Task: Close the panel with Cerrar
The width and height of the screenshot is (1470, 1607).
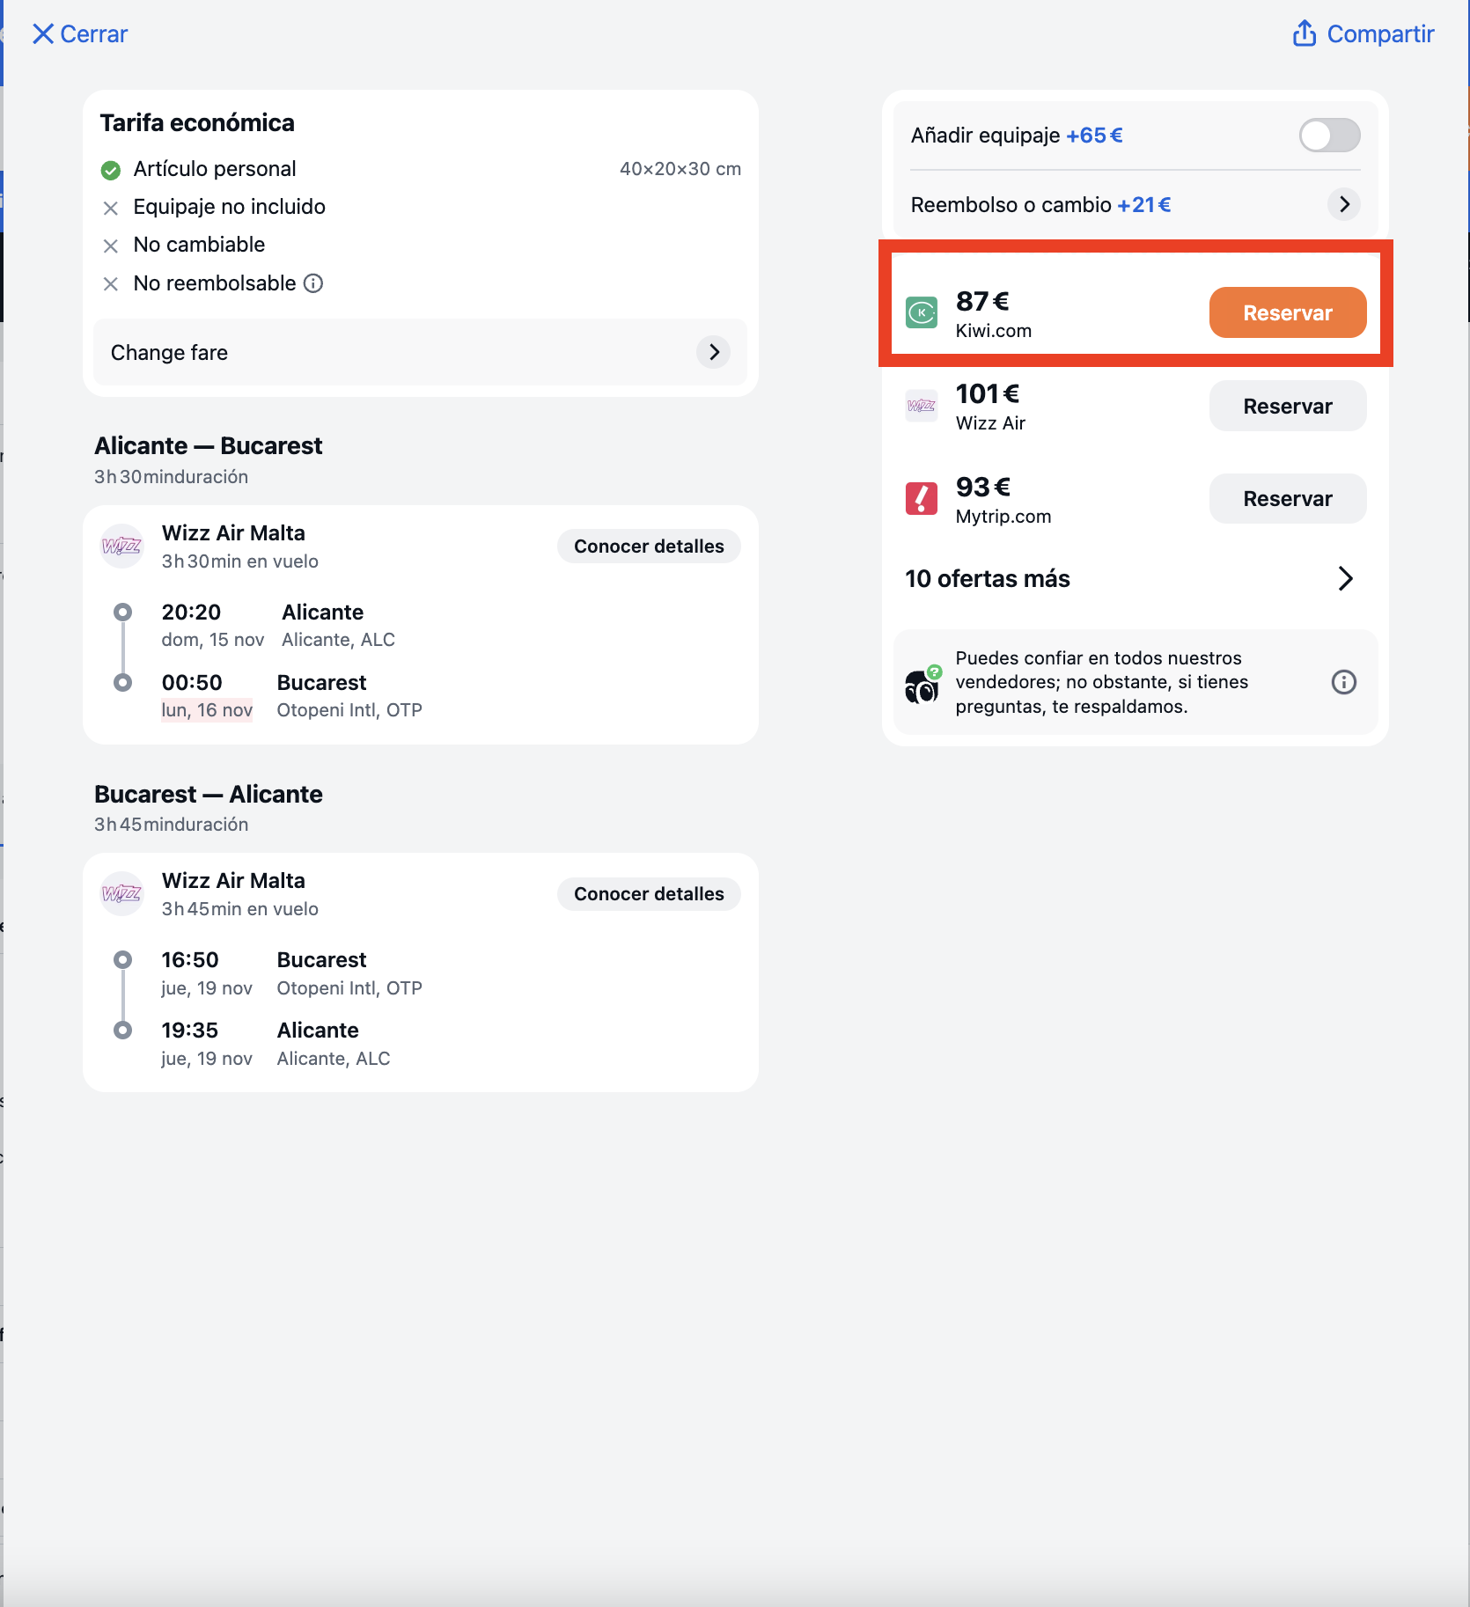Action: coord(80,33)
